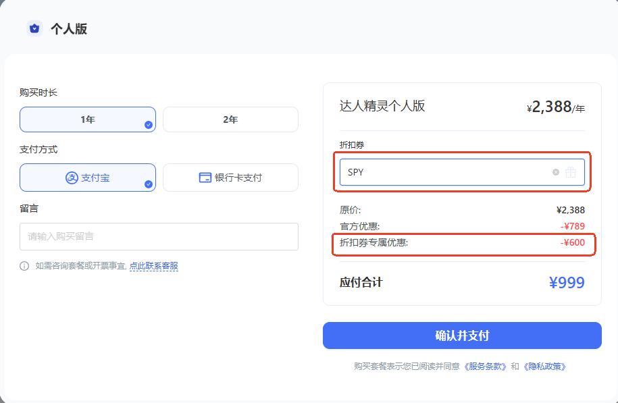The height and width of the screenshot is (403, 618).
Task: Click the shield icon beside 个人版 title
Action: coord(34,28)
